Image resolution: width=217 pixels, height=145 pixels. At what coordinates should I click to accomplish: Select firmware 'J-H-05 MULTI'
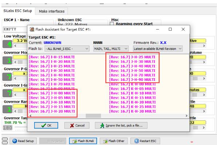coord(52,98)
